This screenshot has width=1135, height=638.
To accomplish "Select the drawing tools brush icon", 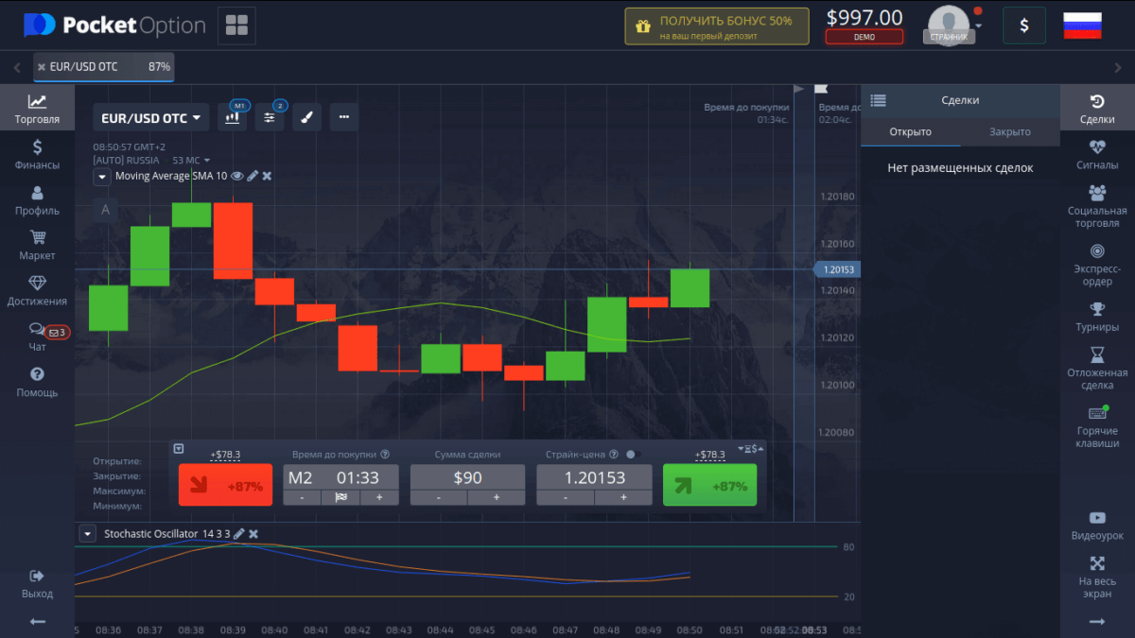I will point(306,117).
